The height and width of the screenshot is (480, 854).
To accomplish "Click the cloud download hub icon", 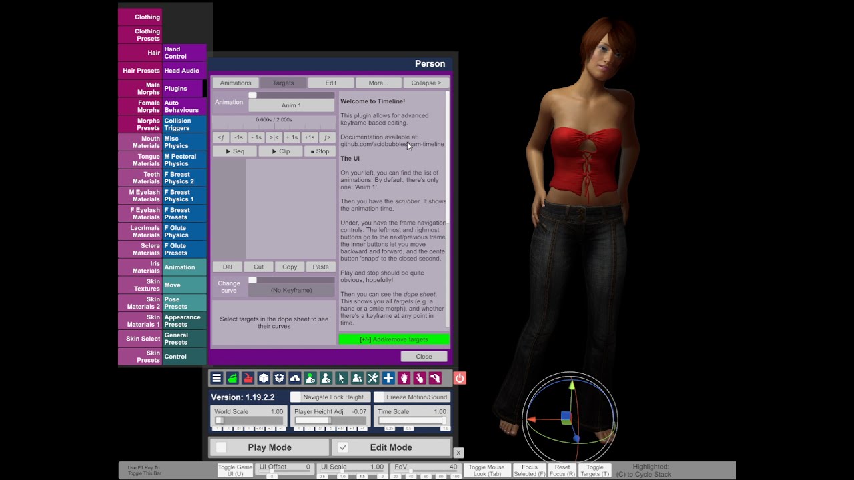I will tap(294, 378).
